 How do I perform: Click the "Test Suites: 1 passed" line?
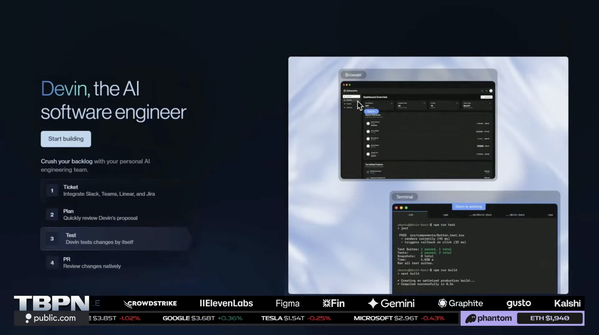click(424, 249)
